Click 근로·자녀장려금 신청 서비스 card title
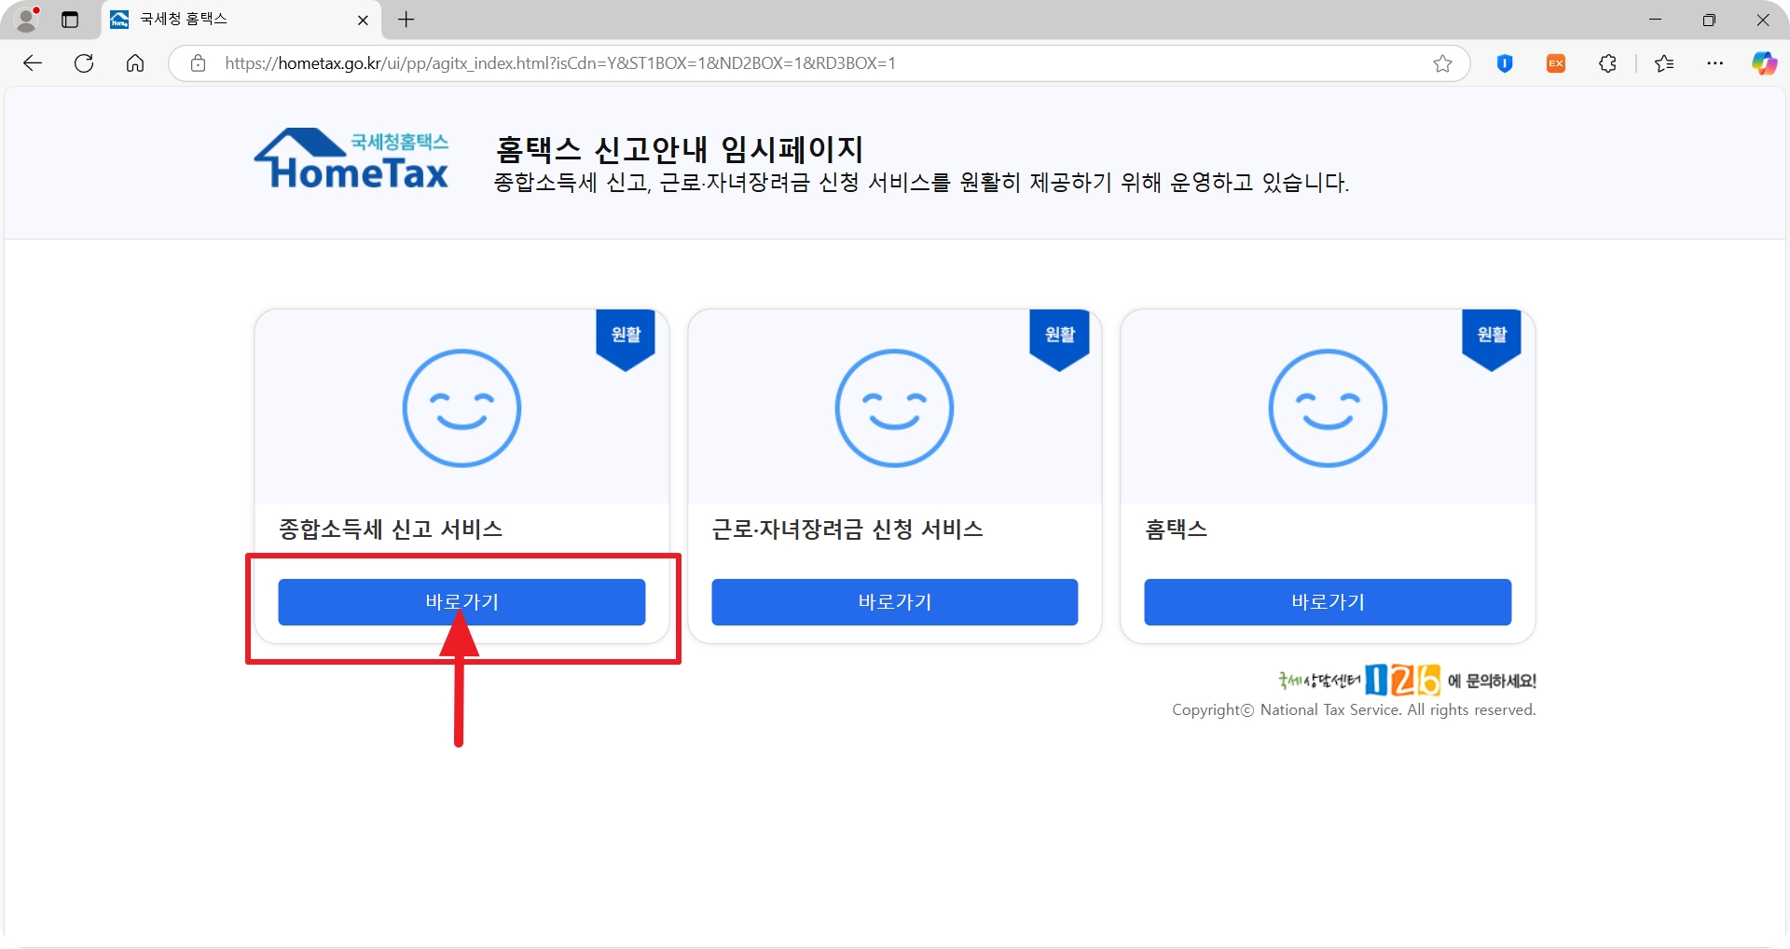This screenshot has width=1790, height=949. 847,530
